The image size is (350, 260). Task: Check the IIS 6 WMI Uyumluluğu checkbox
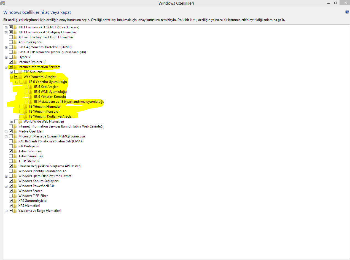27,92
